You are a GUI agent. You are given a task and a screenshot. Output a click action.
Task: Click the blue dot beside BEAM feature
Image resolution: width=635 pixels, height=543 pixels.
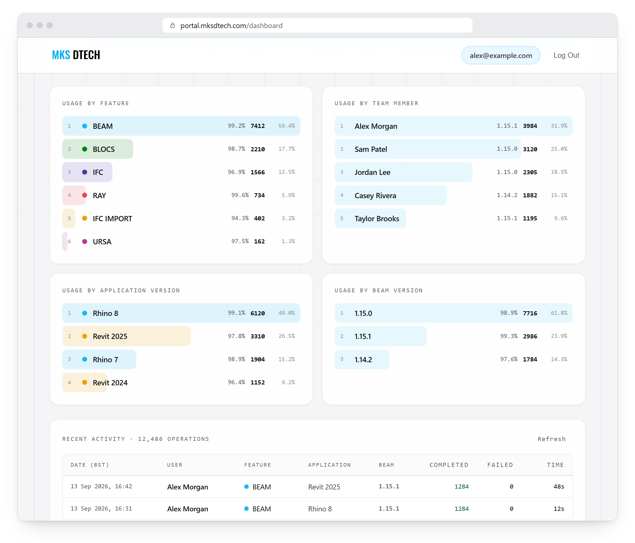pos(85,126)
